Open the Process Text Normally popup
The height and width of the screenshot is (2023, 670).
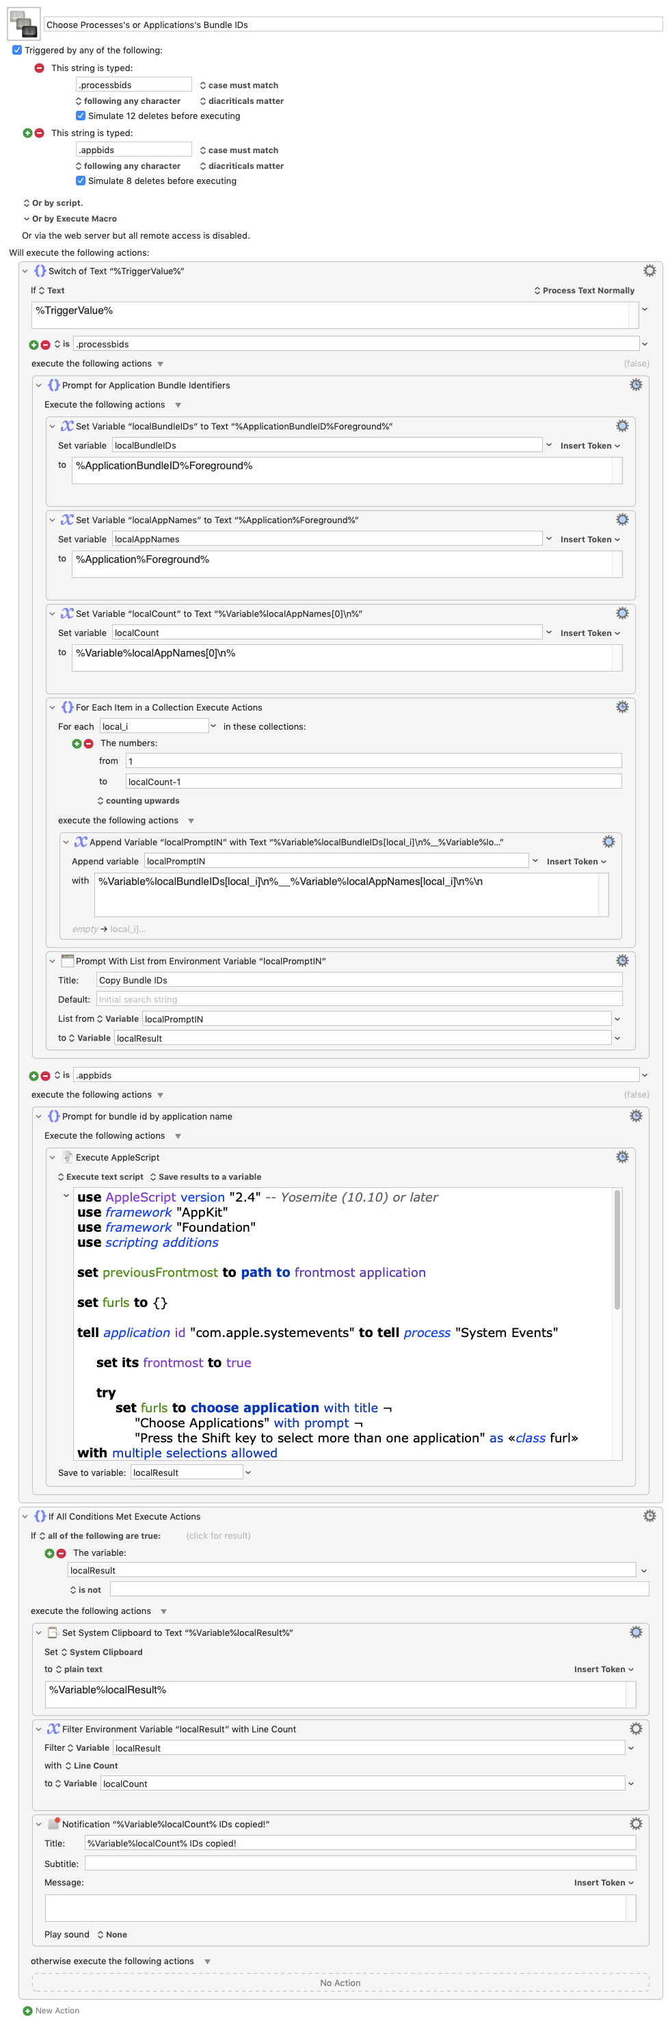[x=584, y=291]
